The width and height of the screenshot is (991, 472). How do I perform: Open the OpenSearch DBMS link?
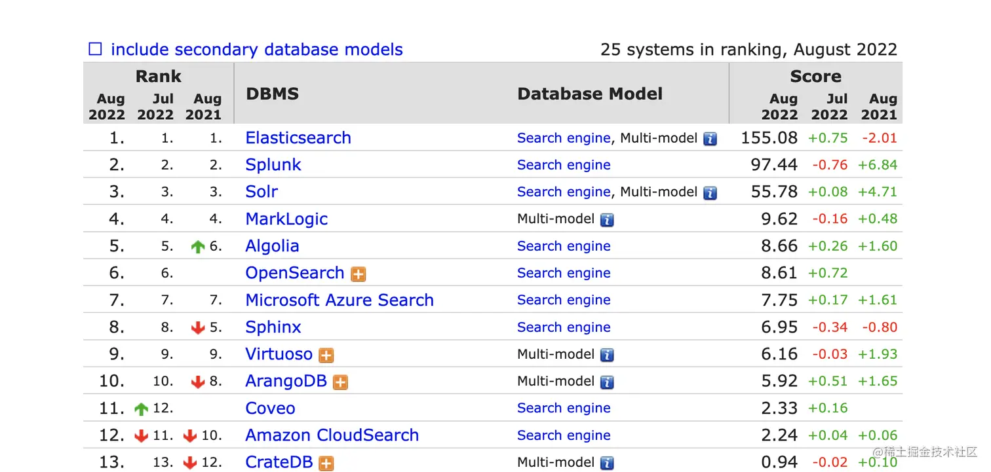[x=295, y=273]
